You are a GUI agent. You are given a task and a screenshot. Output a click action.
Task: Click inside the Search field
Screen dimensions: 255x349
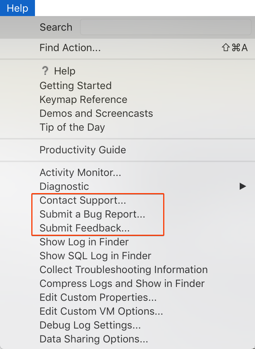[x=165, y=27]
